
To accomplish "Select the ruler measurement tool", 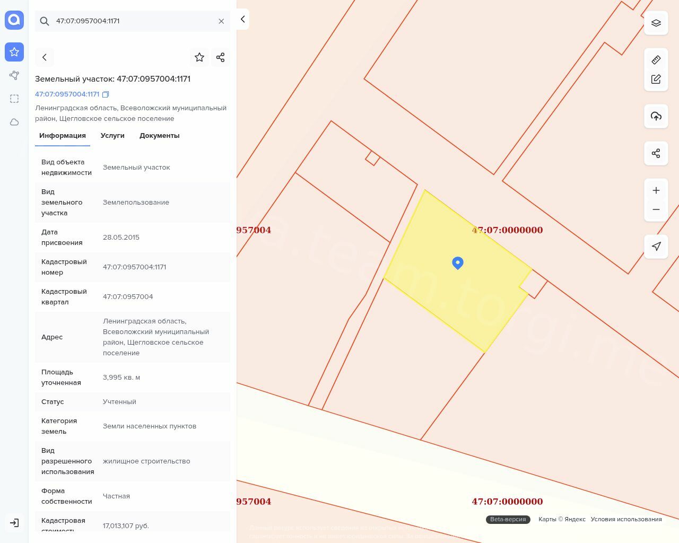I will pos(656,60).
